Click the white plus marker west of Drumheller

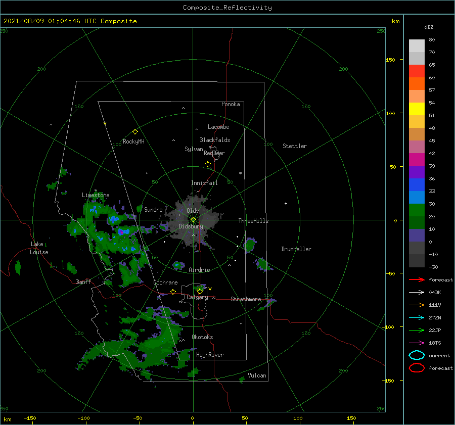[x=286, y=203]
